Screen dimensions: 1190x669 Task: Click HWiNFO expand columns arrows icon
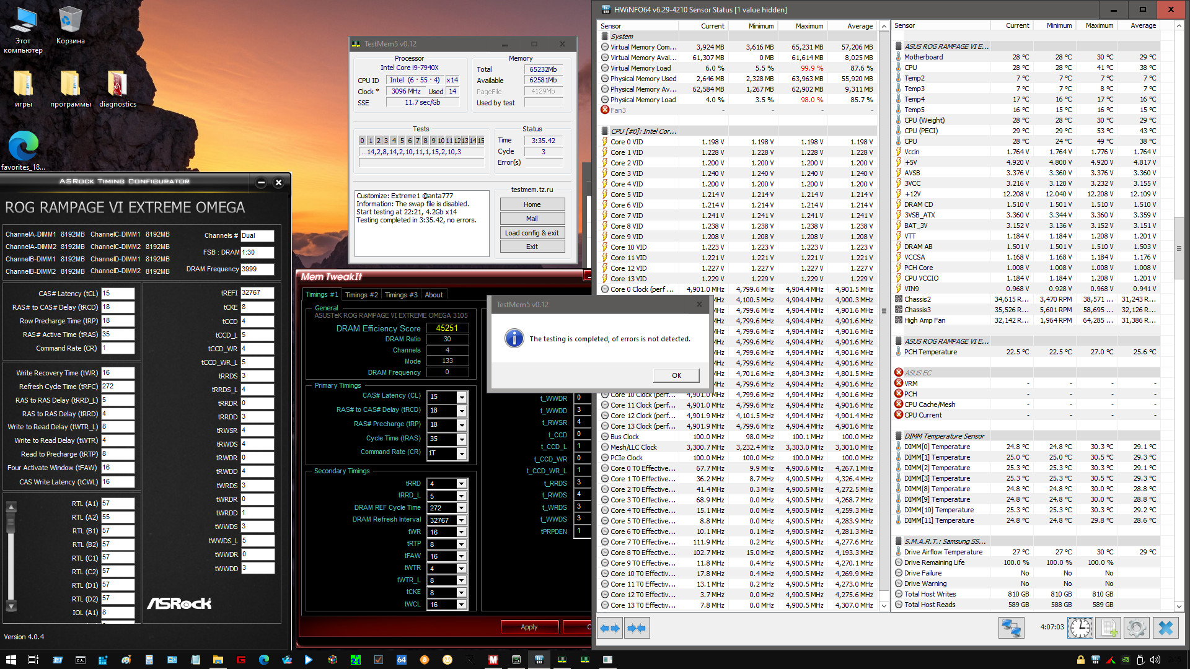[610, 628]
